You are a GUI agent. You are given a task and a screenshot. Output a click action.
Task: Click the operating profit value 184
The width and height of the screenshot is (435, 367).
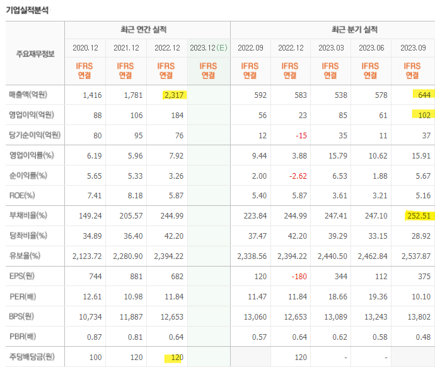tap(177, 116)
